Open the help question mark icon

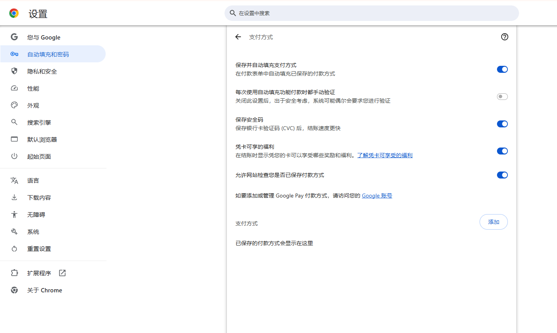click(x=504, y=37)
